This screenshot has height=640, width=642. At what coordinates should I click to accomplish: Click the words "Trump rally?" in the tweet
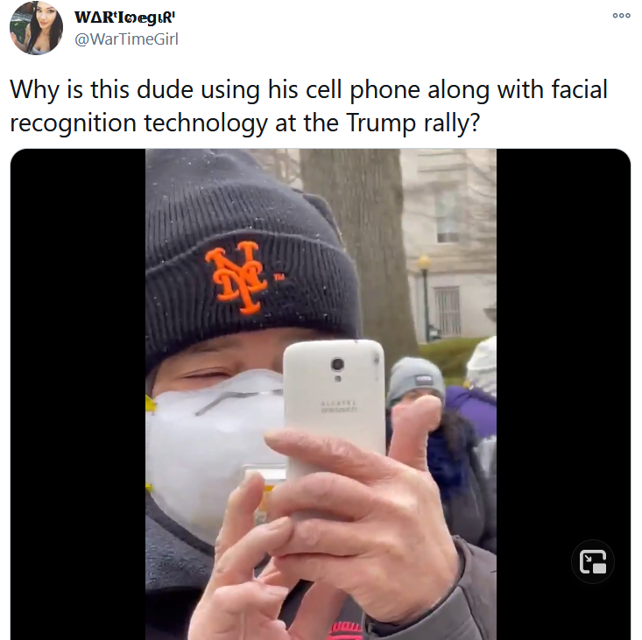point(413,123)
